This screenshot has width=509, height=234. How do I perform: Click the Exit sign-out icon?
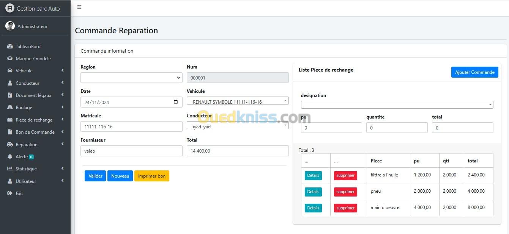pyautogui.click(x=10, y=193)
